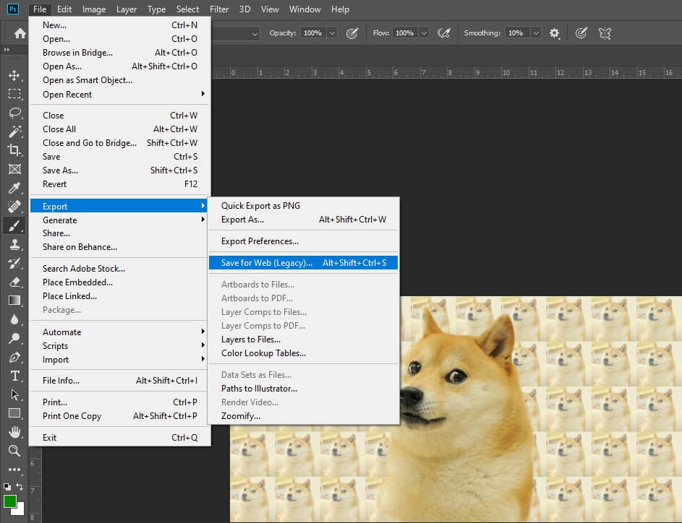
Task: Open the Flow dropdown arrow
Action: (x=424, y=33)
